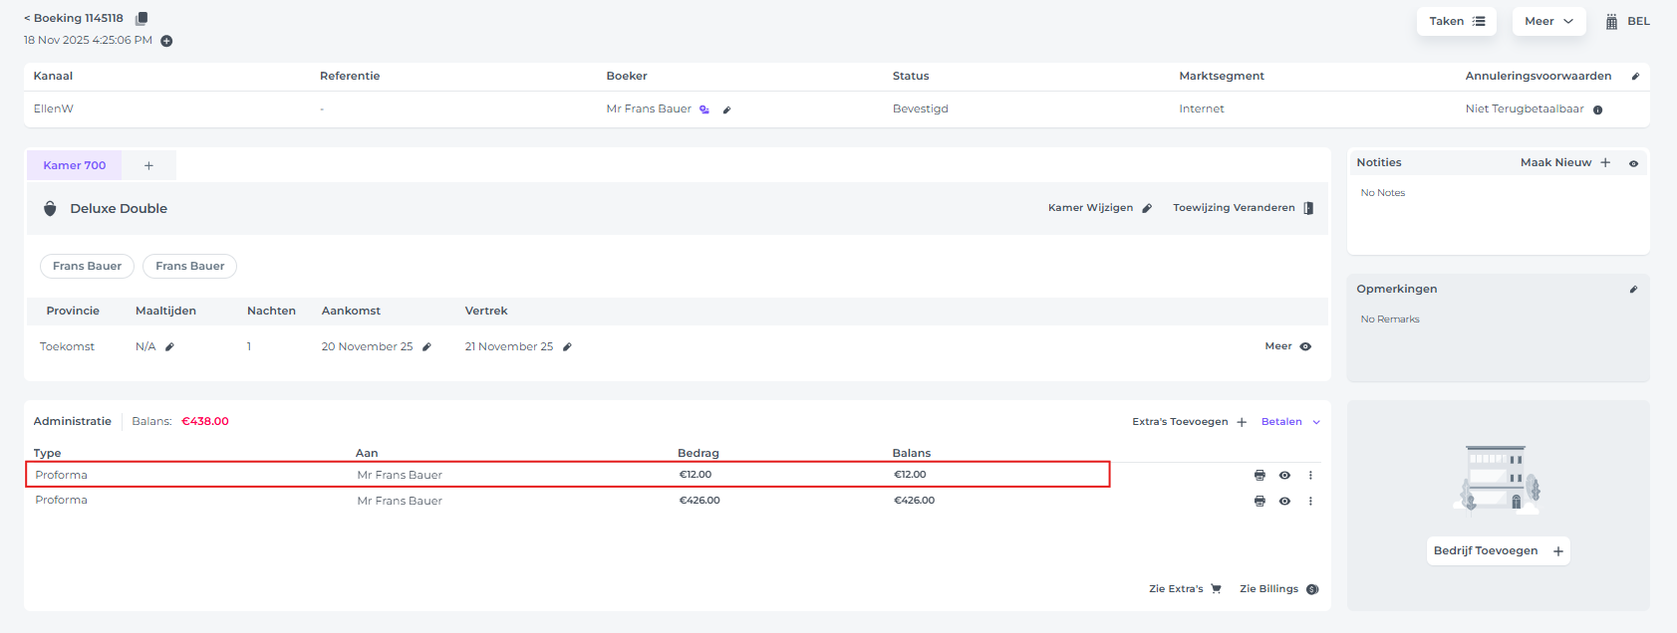Edit the arrival date 20 November 25
The width and height of the screenshot is (1677, 633).
(426, 347)
